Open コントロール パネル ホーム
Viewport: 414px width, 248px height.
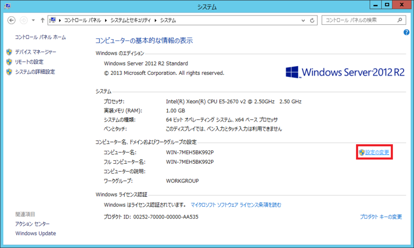click(x=40, y=37)
